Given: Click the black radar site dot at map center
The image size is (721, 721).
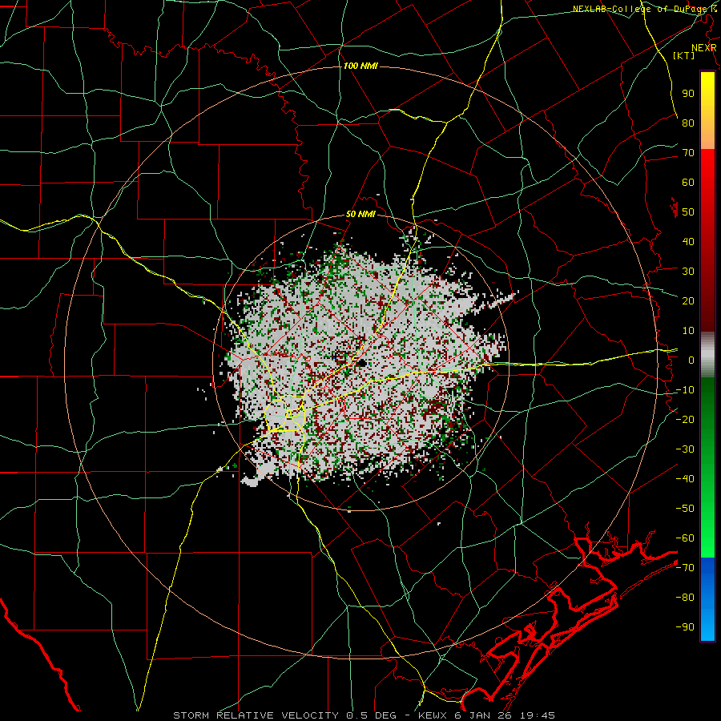Looking at the screenshot, I should click(x=361, y=363).
